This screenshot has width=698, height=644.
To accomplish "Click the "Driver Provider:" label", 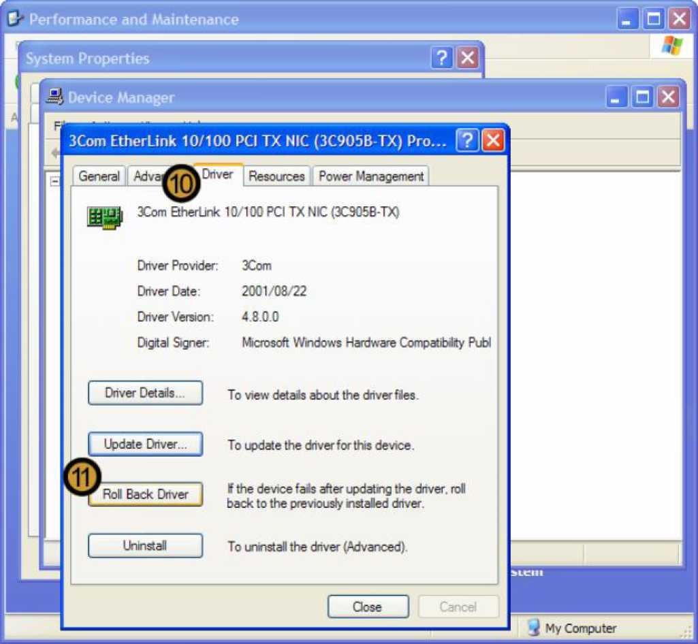I will click(x=178, y=265).
